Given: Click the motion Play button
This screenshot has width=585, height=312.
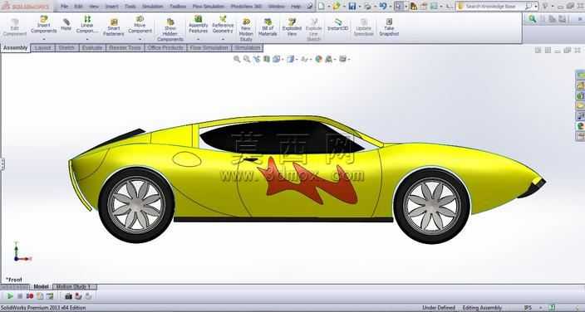Looking at the screenshot, I should click(x=10, y=296).
